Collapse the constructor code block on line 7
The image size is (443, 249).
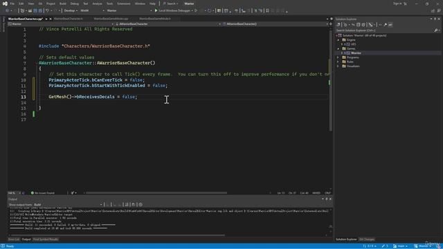37,63
